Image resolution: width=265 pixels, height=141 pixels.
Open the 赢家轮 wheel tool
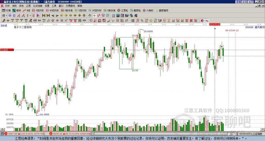135,10
